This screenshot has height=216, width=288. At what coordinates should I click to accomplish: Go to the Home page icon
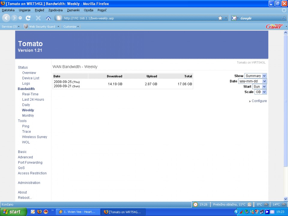point(48,18)
